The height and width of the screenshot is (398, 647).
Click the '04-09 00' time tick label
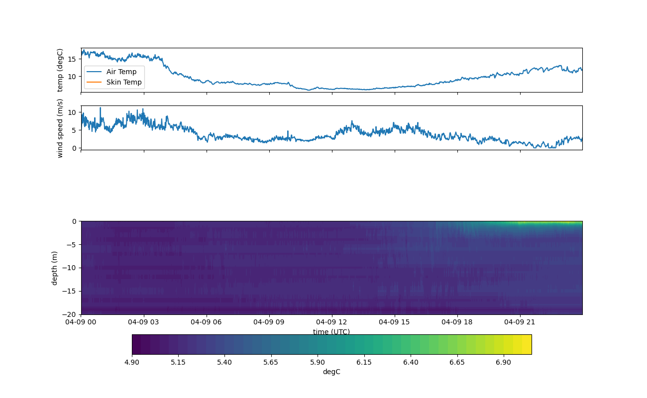(x=81, y=322)
